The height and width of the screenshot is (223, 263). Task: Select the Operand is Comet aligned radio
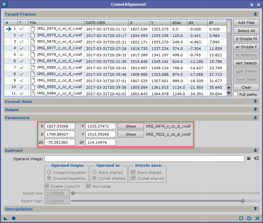tap(94, 178)
